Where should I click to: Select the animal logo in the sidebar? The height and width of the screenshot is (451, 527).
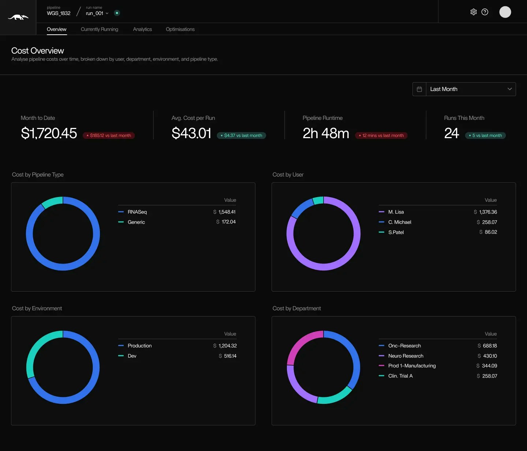point(18,17)
